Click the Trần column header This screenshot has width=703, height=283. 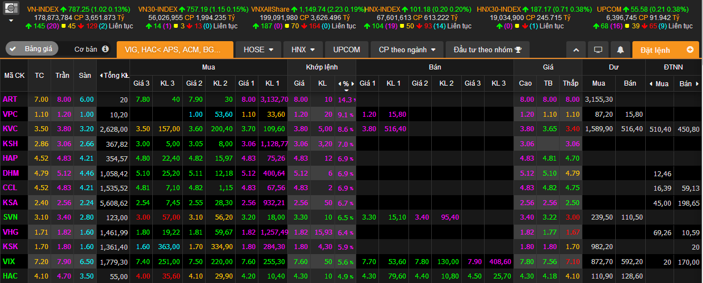pos(62,76)
